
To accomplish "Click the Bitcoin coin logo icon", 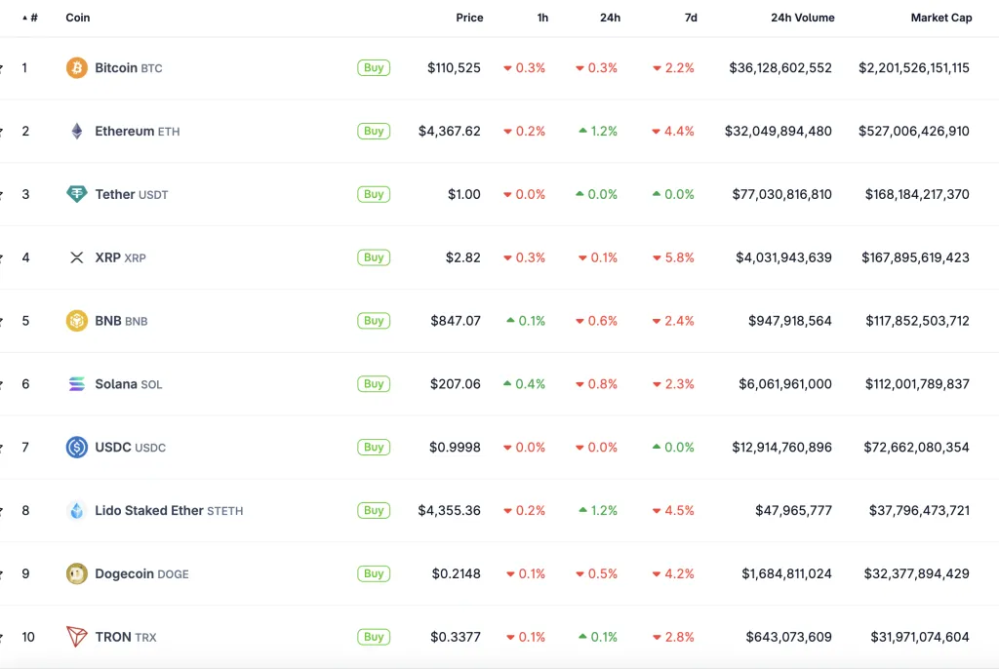I will tap(76, 68).
